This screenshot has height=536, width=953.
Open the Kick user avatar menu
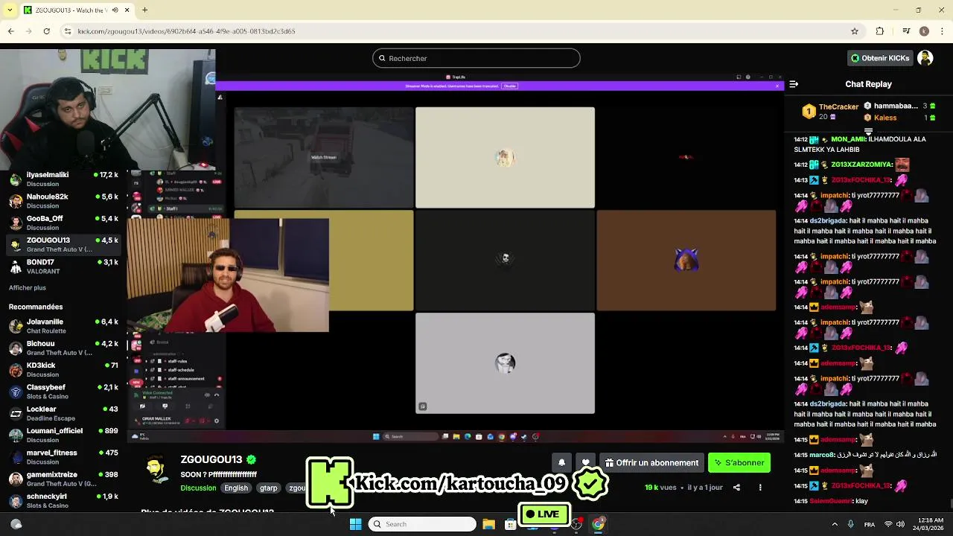[x=925, y=58]
